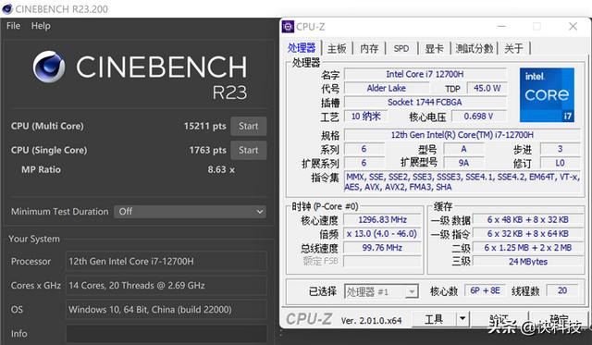The image size is (592, 345).
Task: Click the 15211 pts multi core score
Action: [205, 126]
